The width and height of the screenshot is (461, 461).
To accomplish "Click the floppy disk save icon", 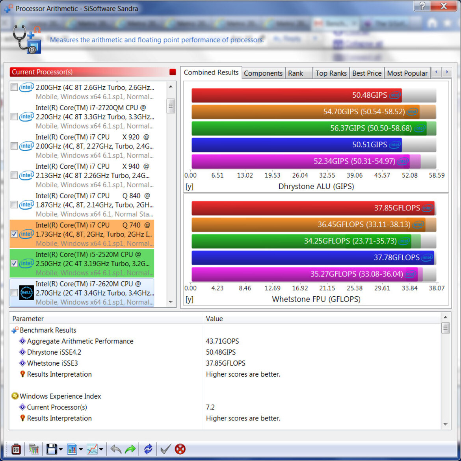I will [x=52, y=449].
